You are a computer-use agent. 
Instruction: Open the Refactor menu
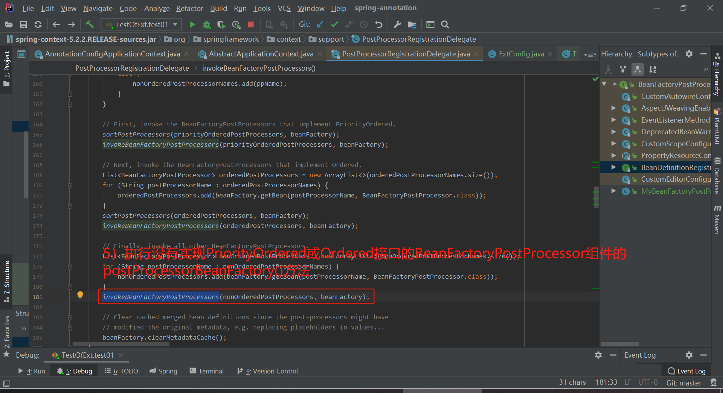click(x=189, y=8)
